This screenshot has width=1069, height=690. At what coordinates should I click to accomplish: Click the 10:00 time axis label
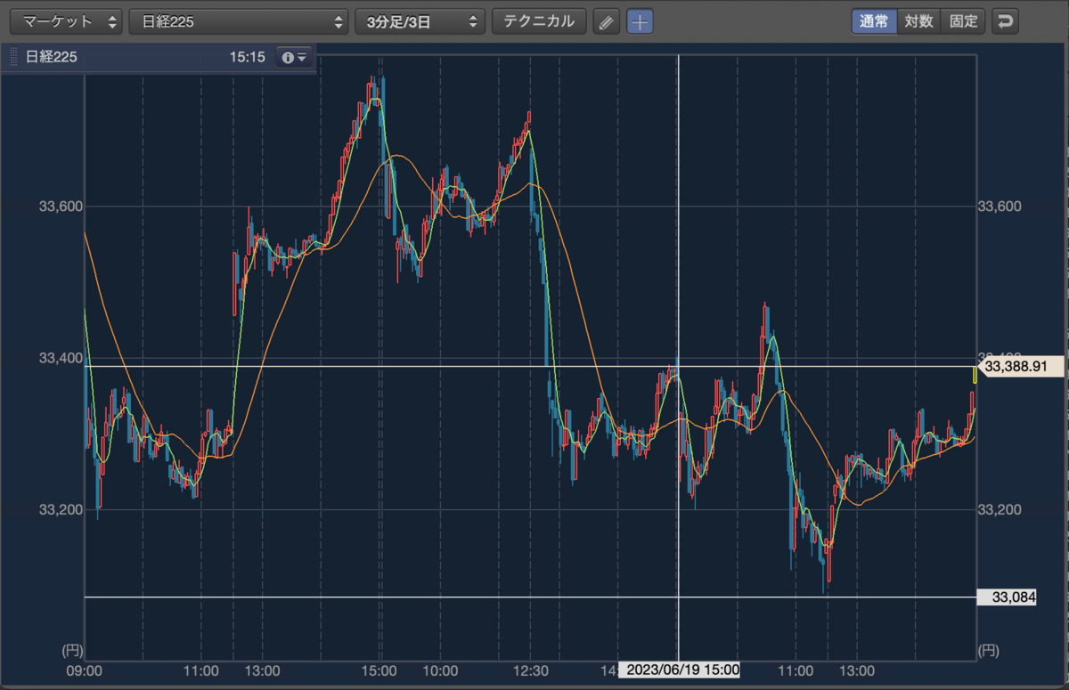440,670
